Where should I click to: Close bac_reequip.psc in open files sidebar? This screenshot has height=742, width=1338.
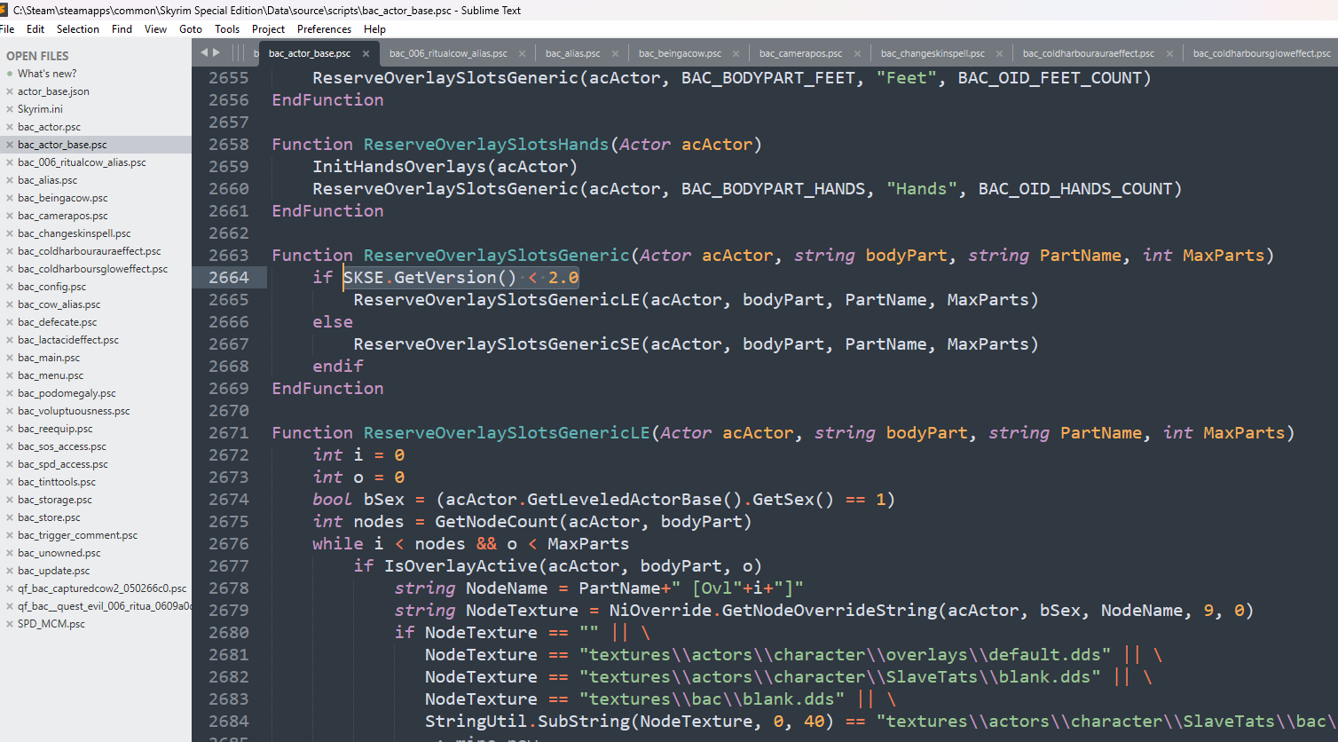10,429
